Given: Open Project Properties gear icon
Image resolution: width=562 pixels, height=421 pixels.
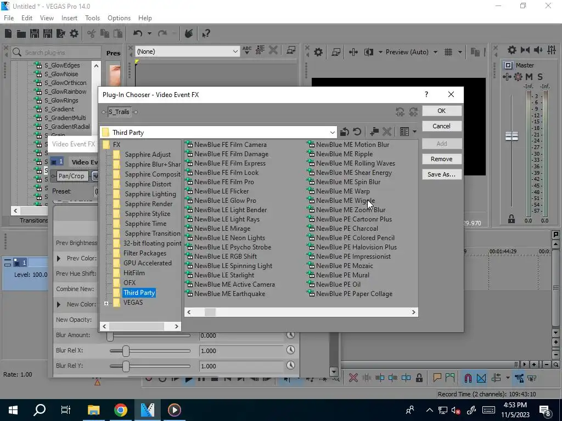Looking at the screenshot, I should click(x=74, y=33).
